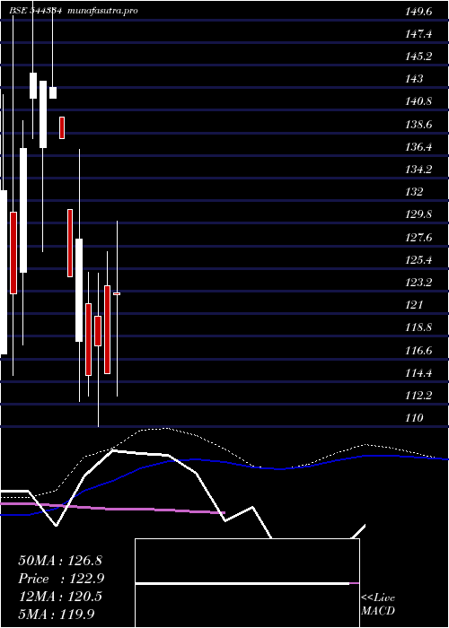
Task: Click the <<Live MACD label
Action: point(378,605)
